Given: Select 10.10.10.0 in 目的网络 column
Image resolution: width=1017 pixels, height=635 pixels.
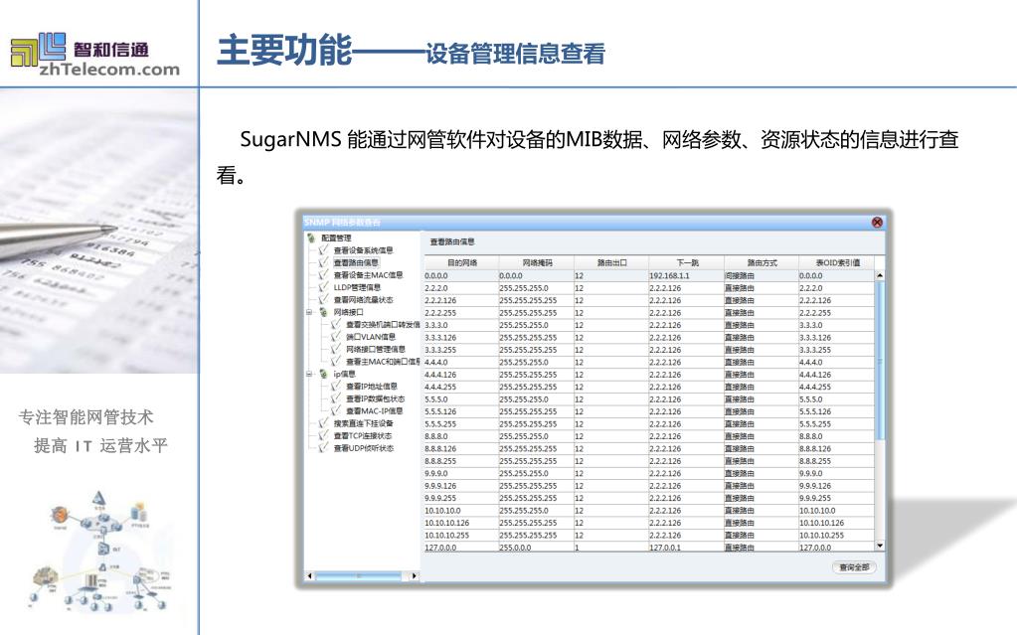Looking at the screenshot, I should tap(462, 511).
